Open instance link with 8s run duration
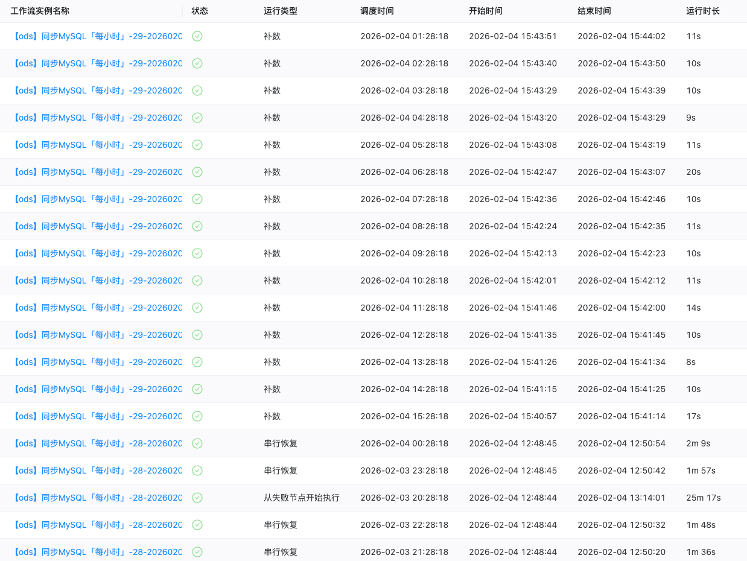 [97, 362]
